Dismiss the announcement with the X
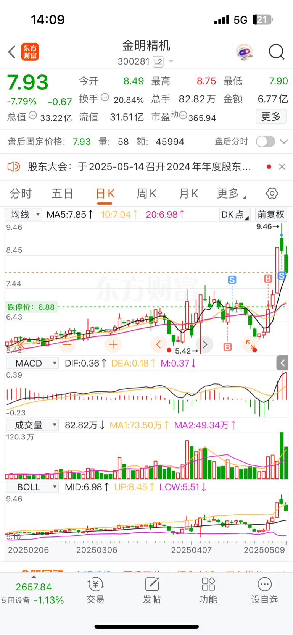 tap(282, 166)
